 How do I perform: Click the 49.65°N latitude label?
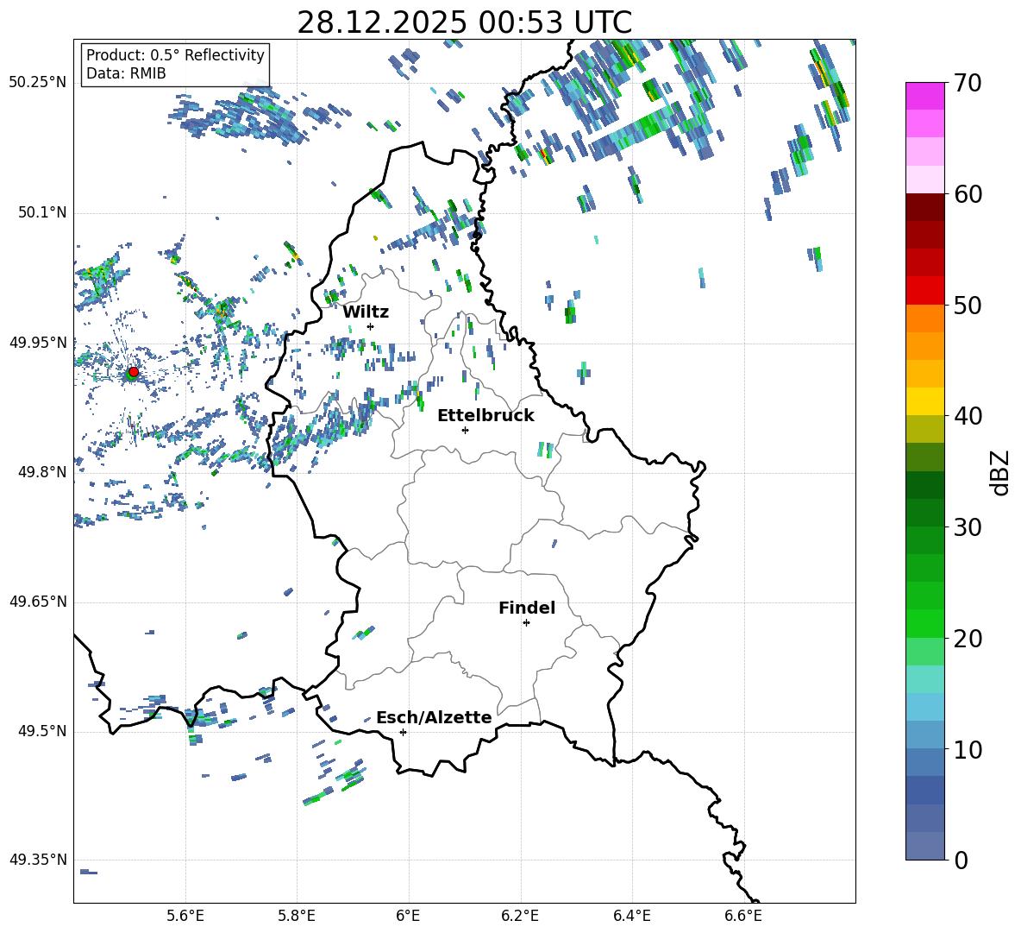pos(38,602)
